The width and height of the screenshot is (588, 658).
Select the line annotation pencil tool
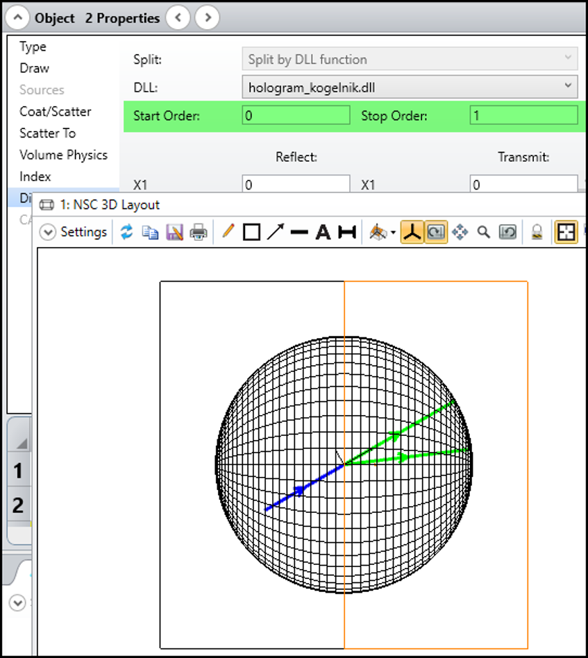tap(228, 232)
